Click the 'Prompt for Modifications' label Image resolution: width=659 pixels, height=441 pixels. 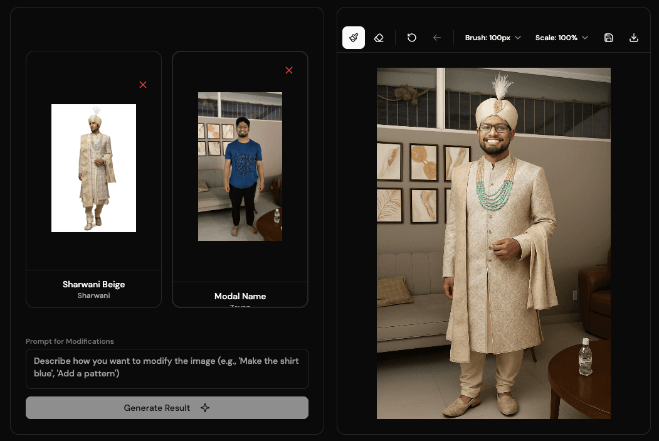coord(70,341)
